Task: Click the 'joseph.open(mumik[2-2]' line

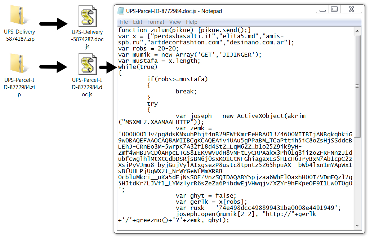Action: click(246, 214)
